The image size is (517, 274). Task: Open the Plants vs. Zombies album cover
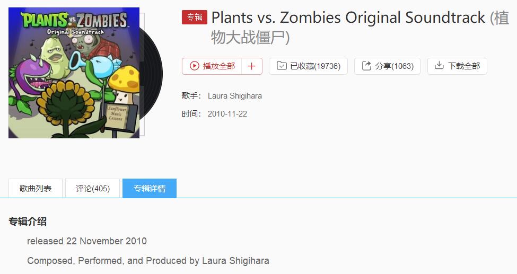click(74, 73)
